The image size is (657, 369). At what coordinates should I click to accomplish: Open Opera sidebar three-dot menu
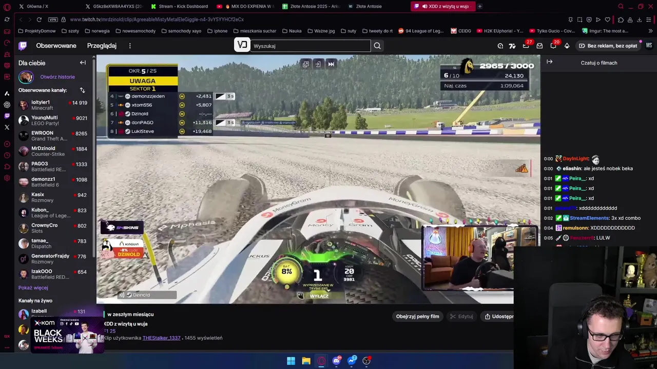tap(7, 347)
